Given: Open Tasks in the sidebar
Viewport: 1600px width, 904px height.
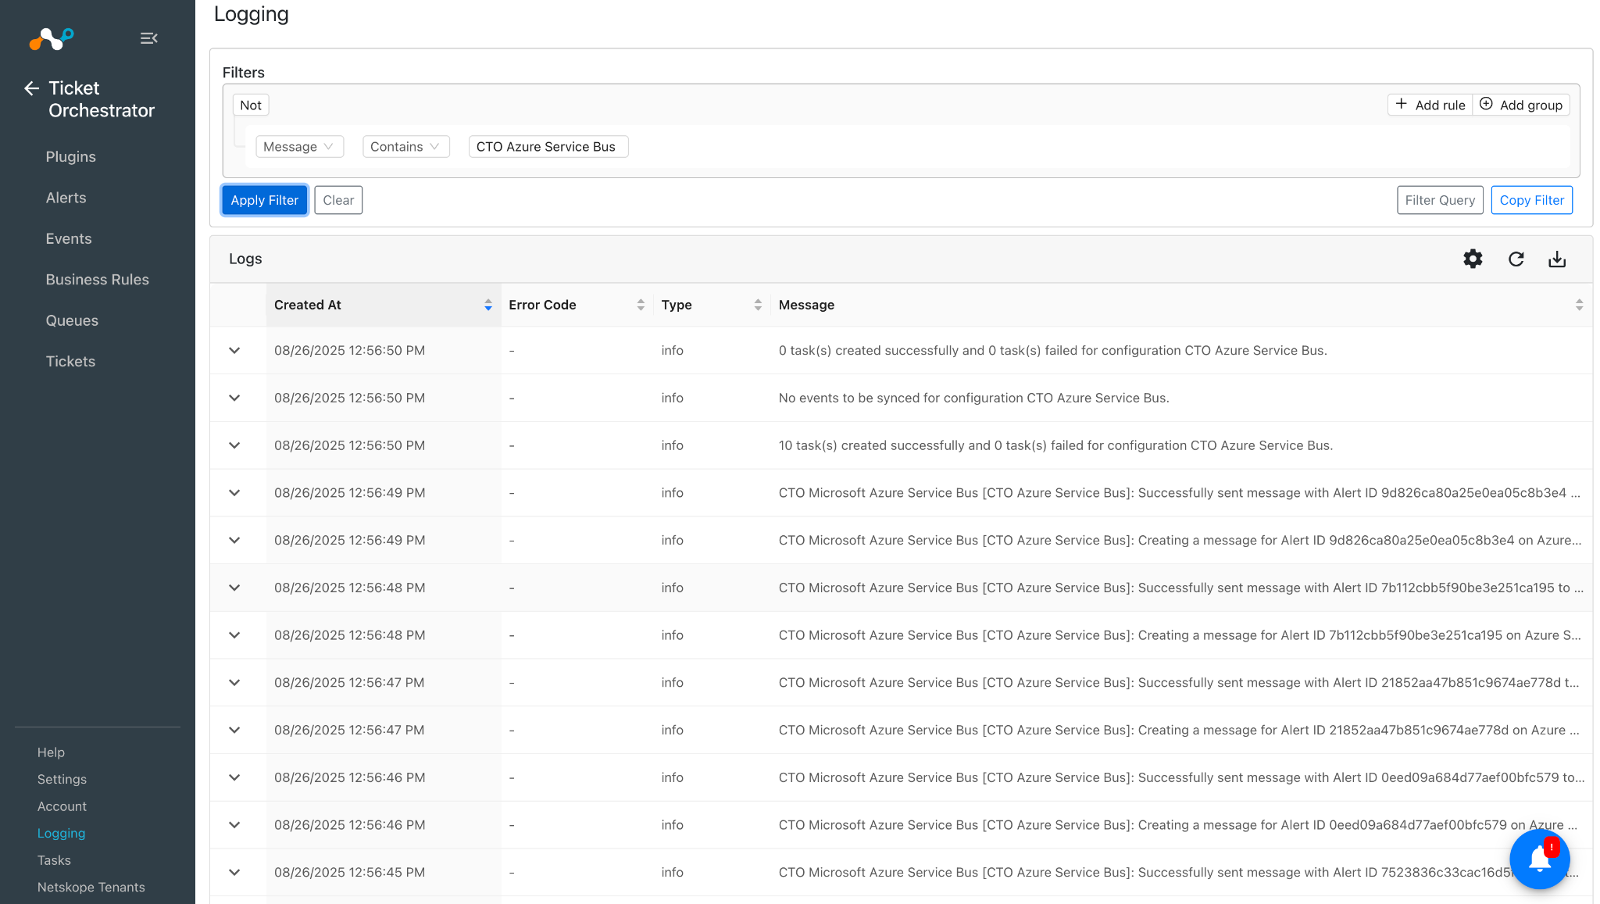Looking at the screenshot, I should [54, 860].
